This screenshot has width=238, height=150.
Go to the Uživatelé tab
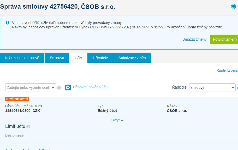pos(100,58)
